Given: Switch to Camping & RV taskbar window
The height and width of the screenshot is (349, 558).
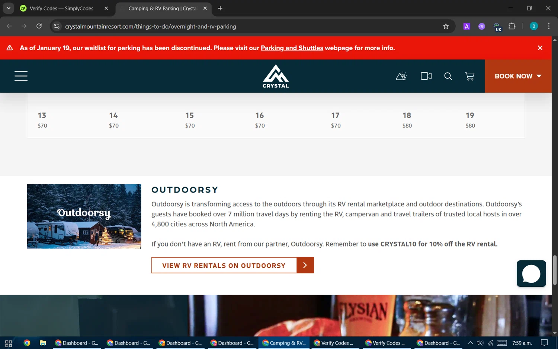Looking at the screenshot, I should 284,343.
